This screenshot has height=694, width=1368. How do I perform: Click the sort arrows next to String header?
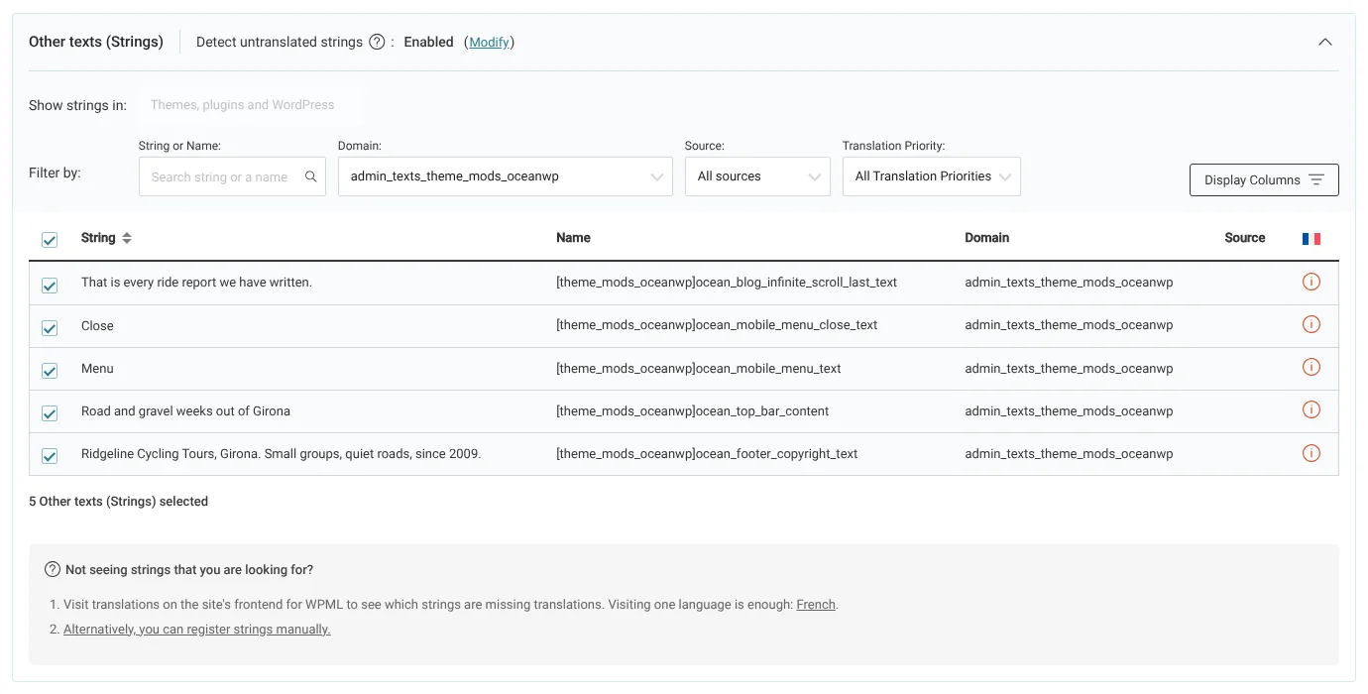coord(127,238)
